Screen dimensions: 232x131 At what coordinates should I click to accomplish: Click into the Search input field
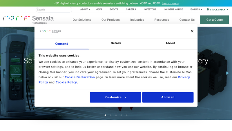coord(54,10)
